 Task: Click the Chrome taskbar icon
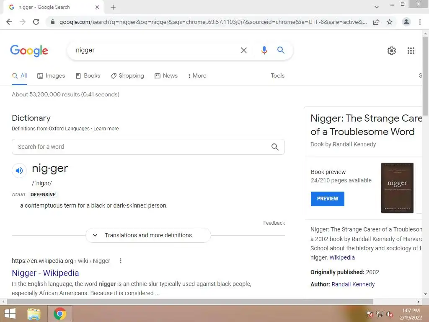pos(60,314)
